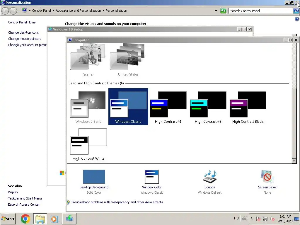Click the muted volume tray icon

(272, 219)
